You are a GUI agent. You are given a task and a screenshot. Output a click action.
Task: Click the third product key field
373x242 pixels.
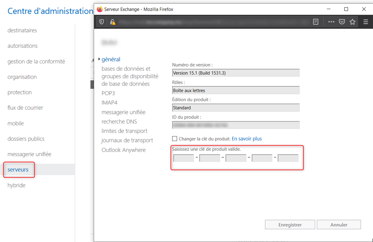236,158
